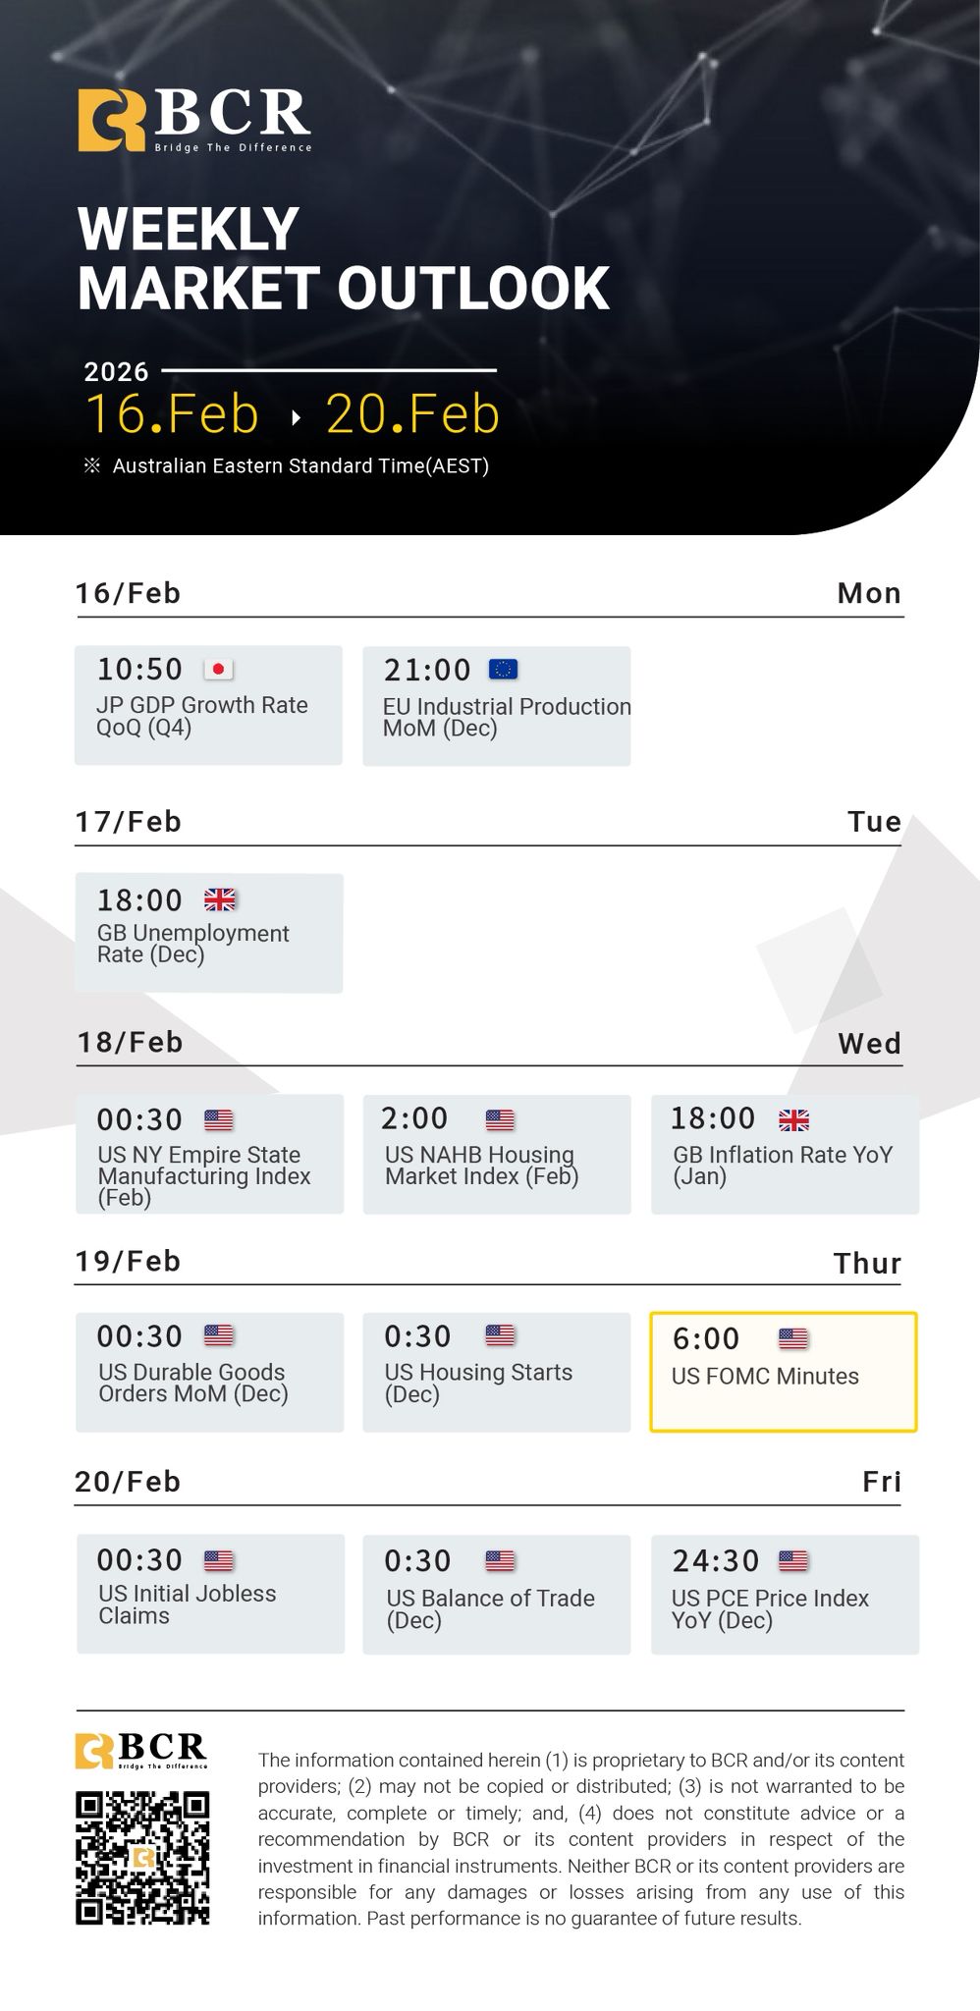This screenshot has width=980, height=2011.
Task: Click US flag on FOMC Minutes card
Action: click(x=792, y=1338)
